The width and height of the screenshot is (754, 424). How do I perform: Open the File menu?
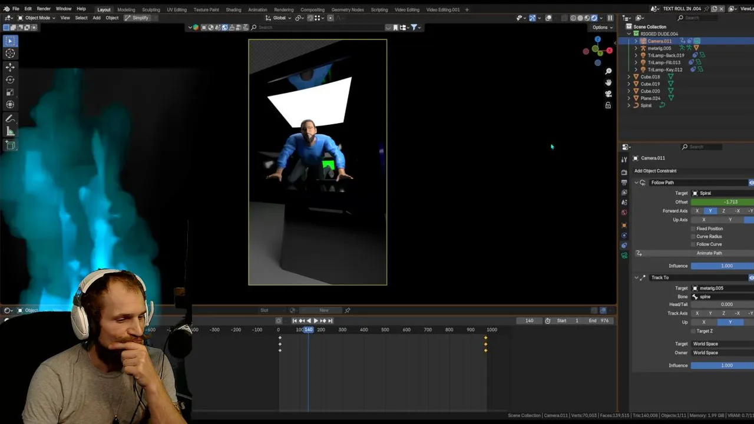tap(16, 9)
